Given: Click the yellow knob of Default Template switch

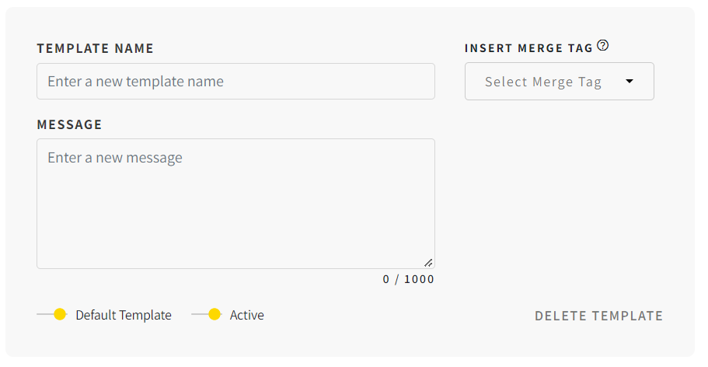Looking at the screenshot, I should click(x=60, y=314).
